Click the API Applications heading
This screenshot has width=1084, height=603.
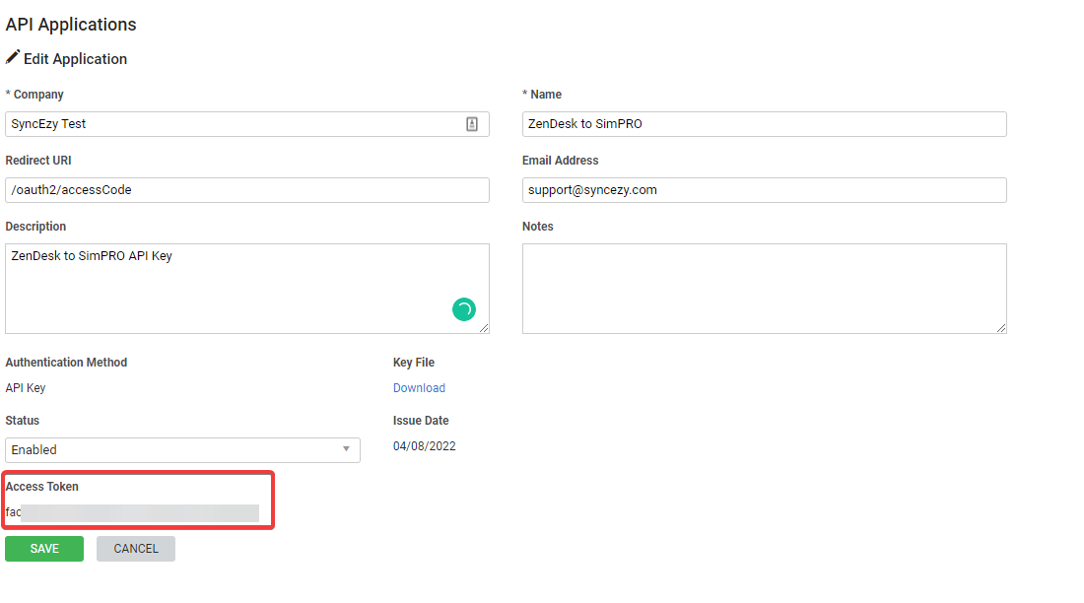click(x=71, y=25)
